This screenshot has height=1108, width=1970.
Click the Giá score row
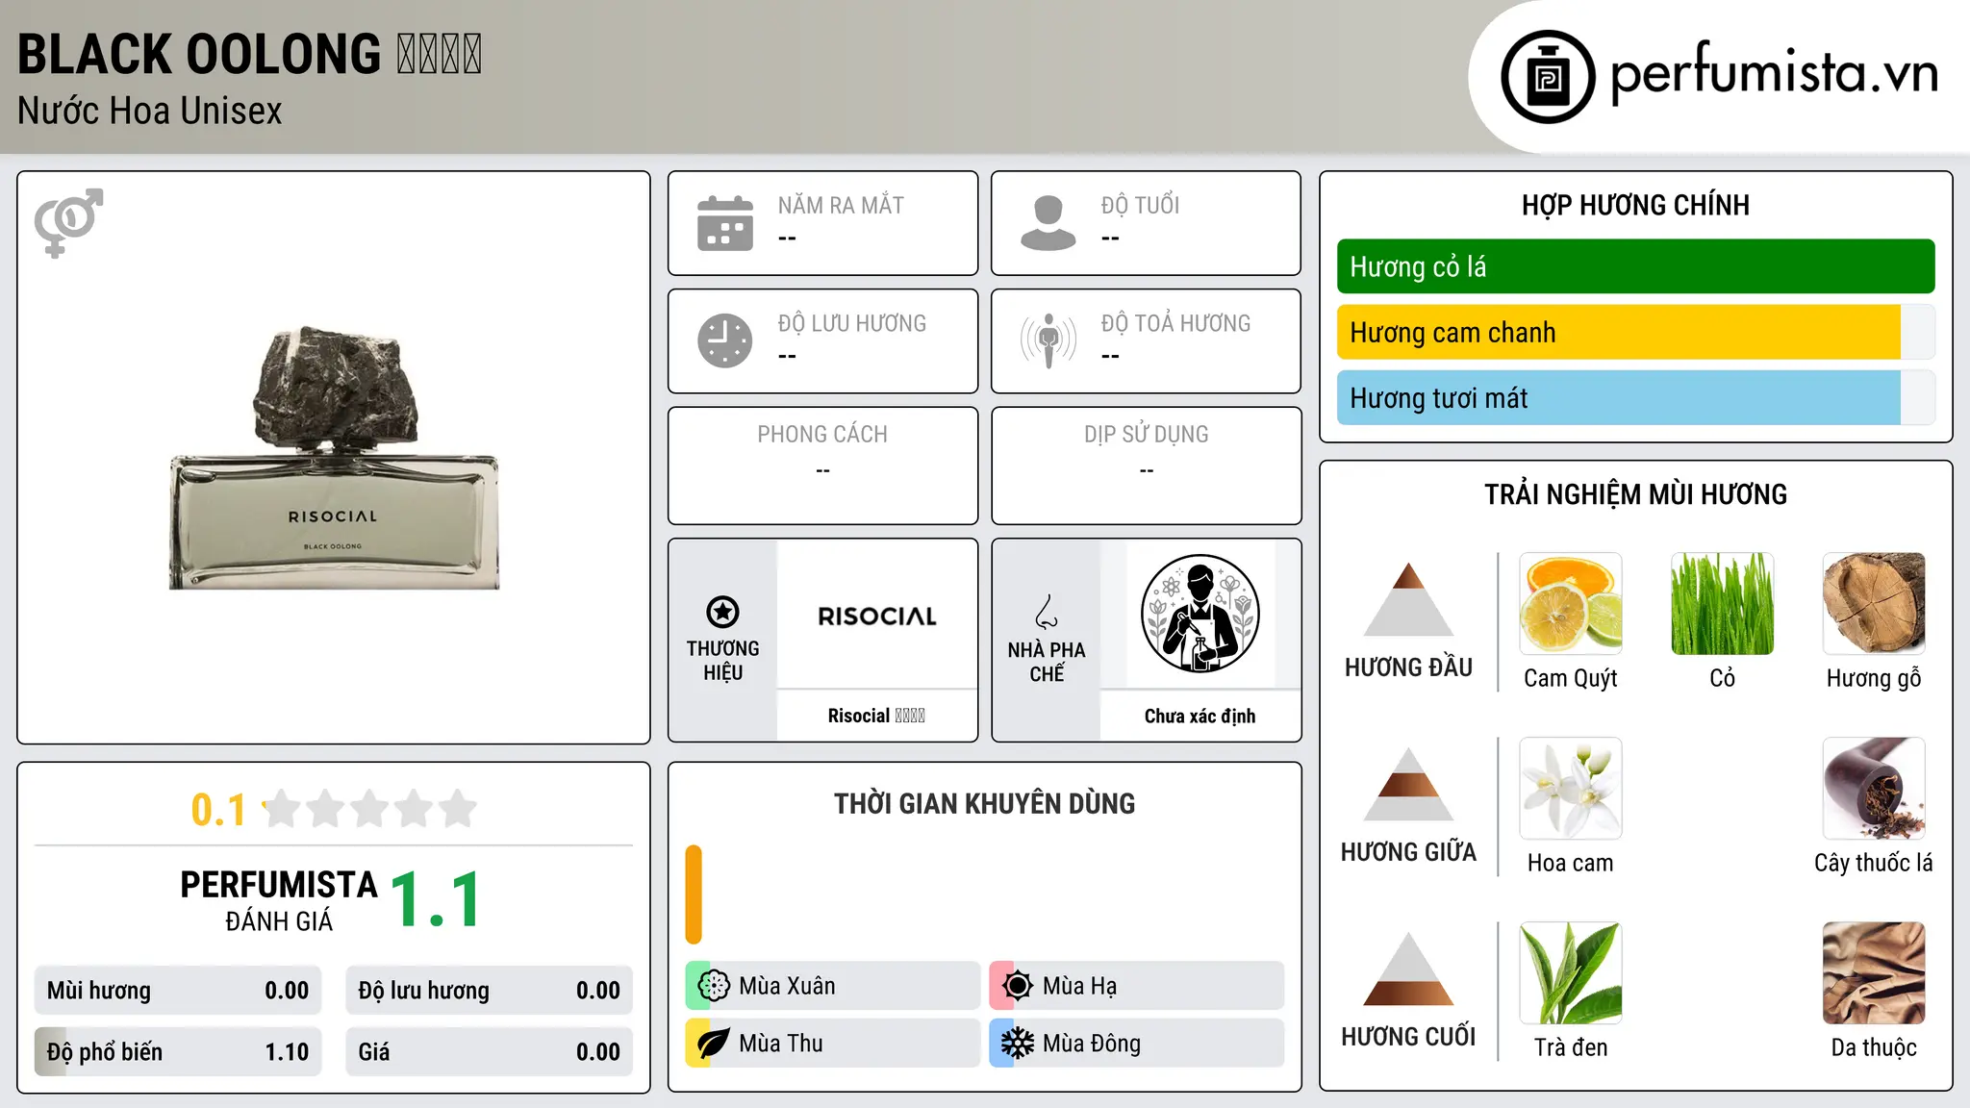tap(490, 1052)
